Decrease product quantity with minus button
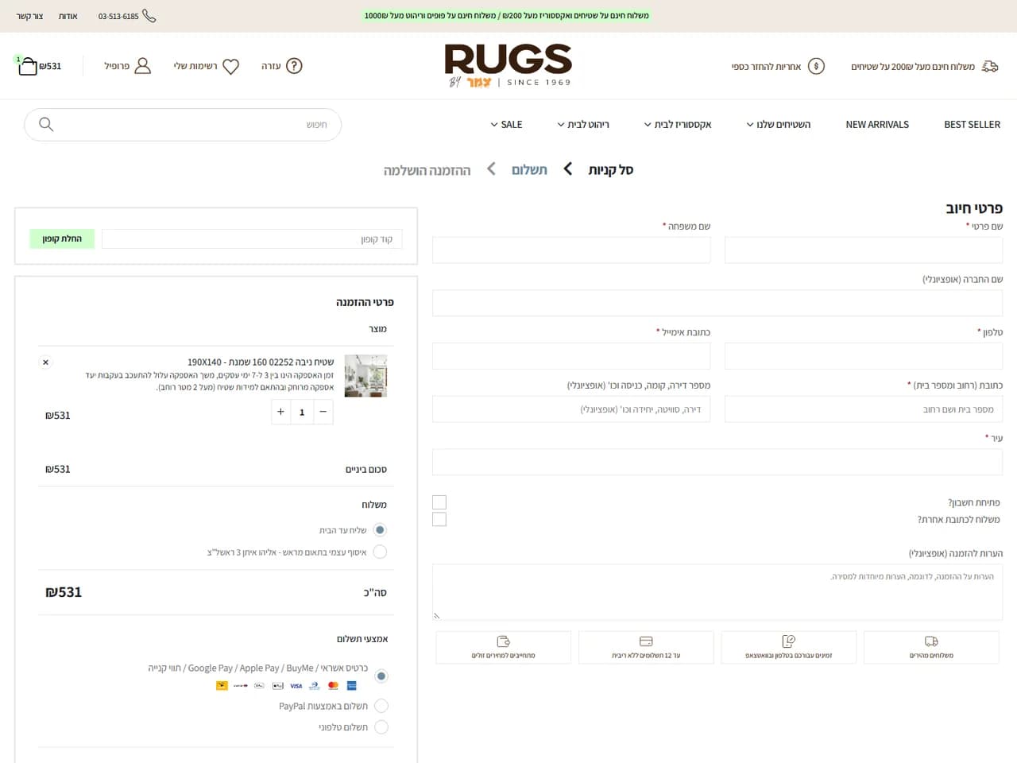The height and width of the screenshot is (763, 1017). click(323, 412)
